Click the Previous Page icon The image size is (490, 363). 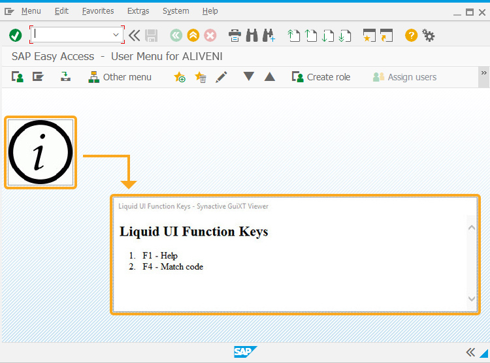[310, 35]
